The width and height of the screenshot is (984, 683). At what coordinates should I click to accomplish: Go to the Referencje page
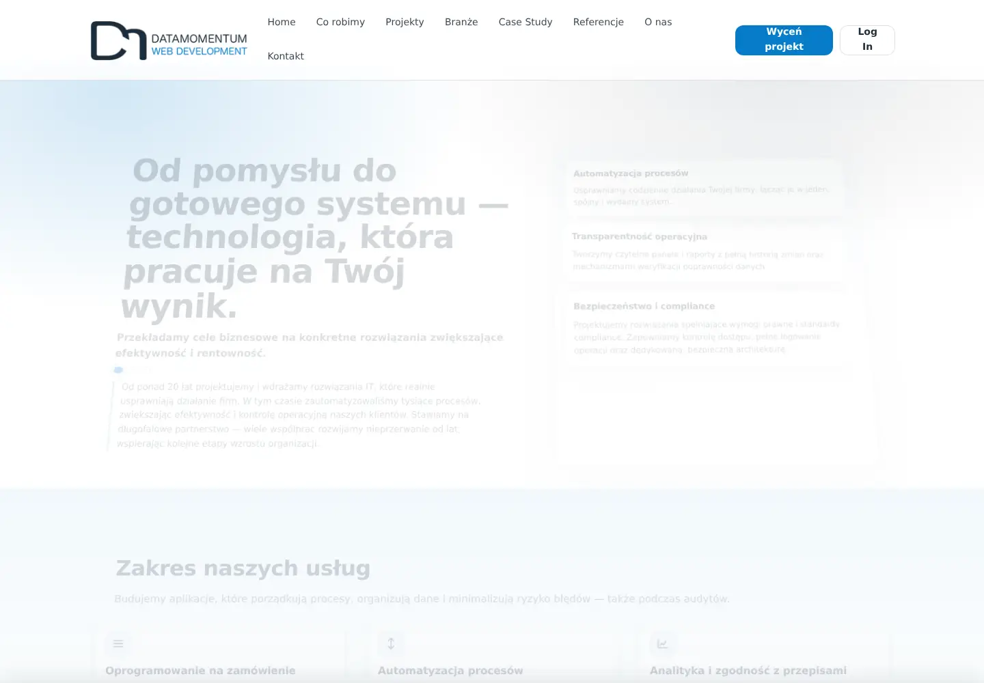[599, 22]
